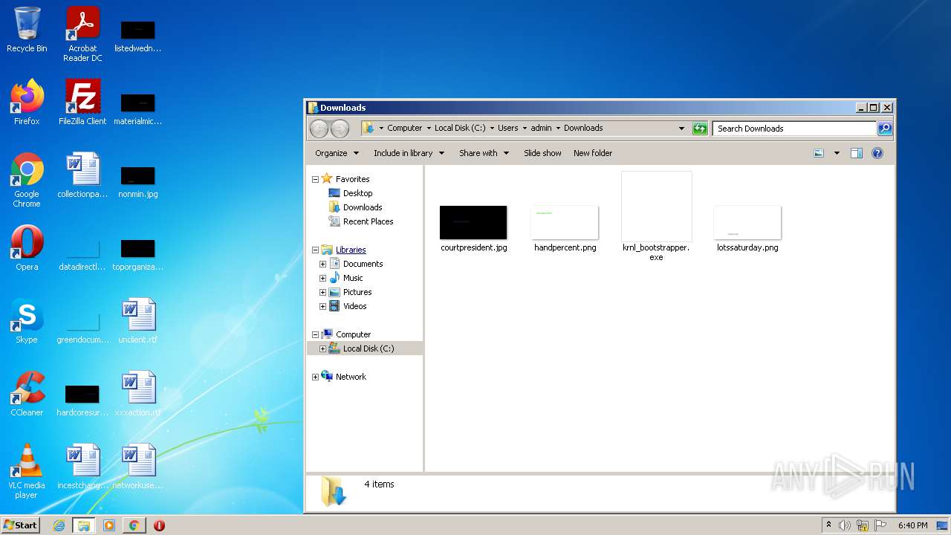Click the taskbar volume icon

coord(845,525)
